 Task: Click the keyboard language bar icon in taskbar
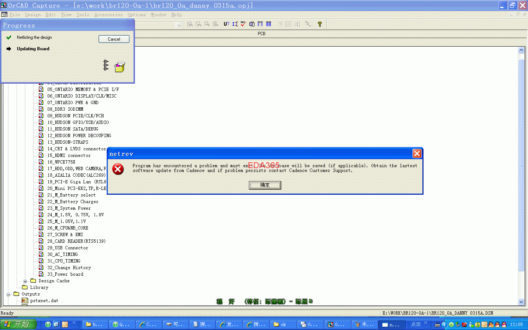[437, 324]
